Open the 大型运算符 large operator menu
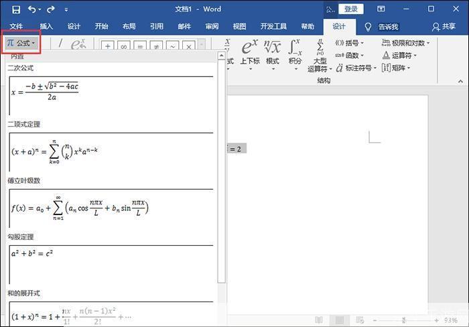The image size is (469, 327). pyautogui.click(x=320, y=56)
